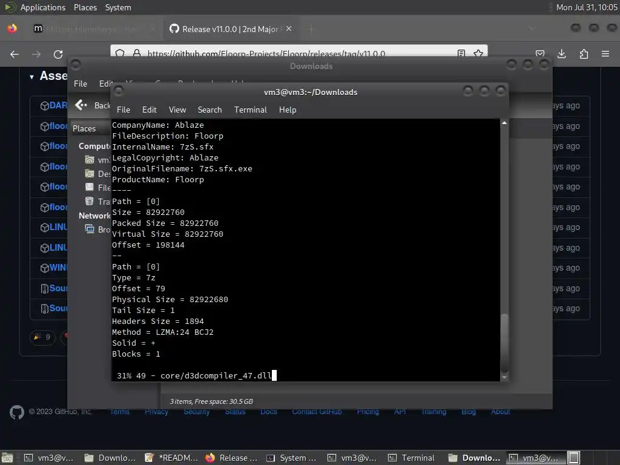Select File System in file manager sidebar

pos(97,188)
